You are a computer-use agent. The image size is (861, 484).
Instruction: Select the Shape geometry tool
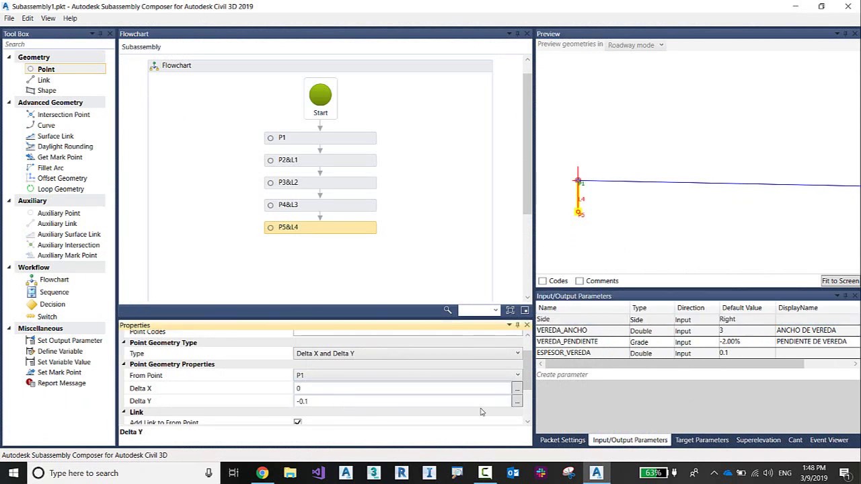46,90
